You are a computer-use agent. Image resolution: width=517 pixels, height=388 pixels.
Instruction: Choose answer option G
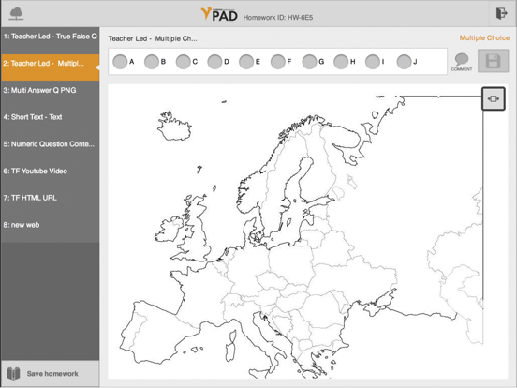tap(309, 62)
